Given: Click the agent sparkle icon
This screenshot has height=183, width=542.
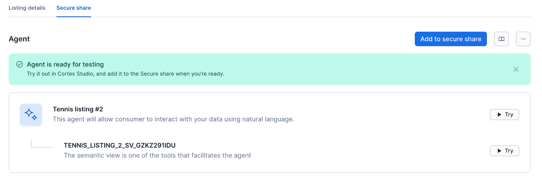Looking at the screenshot, I should tap(31, 115).
